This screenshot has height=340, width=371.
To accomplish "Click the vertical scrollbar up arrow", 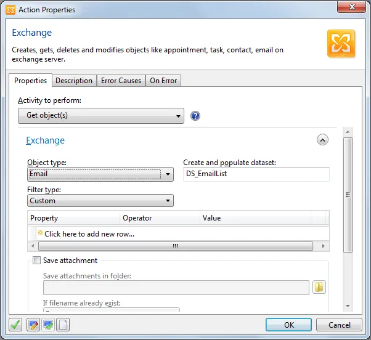I will point(348,132).
